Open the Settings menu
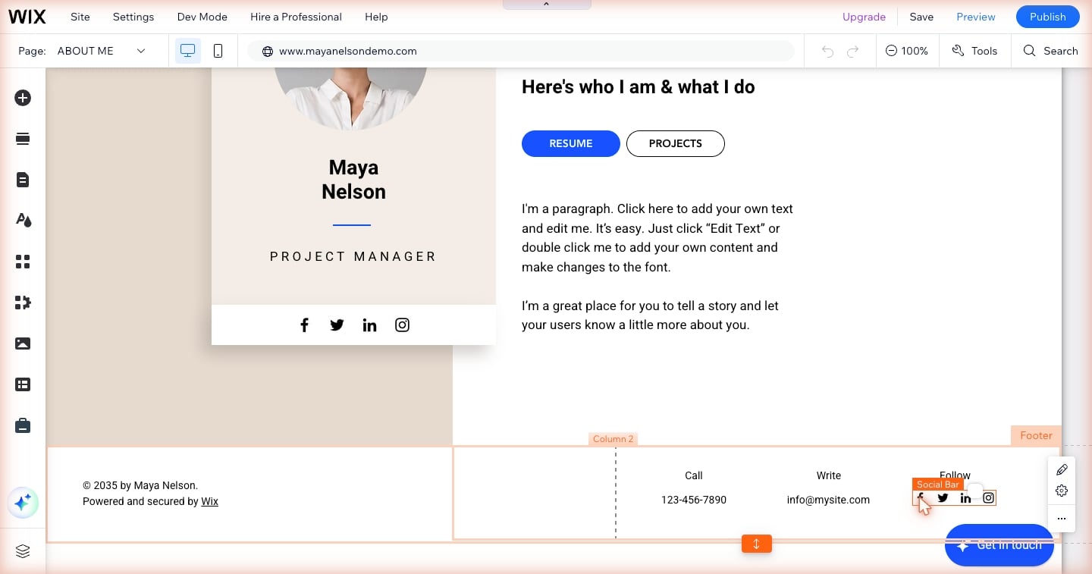Image resolution: width=1092 pixels, height=574 pixels. pyautogui.click(x=133, y=17)
